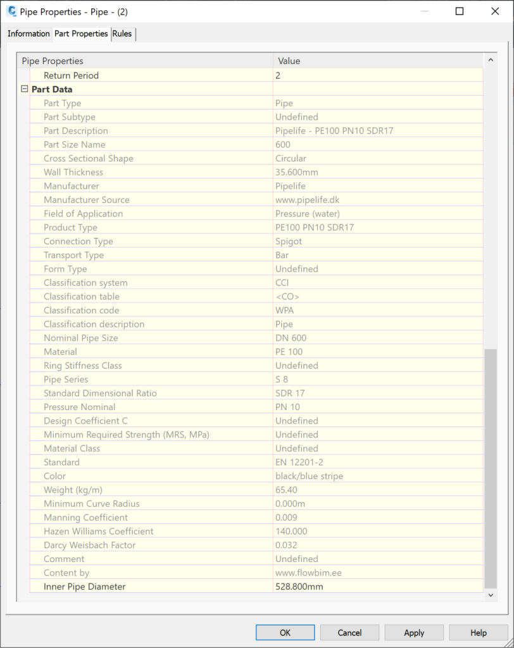Select the Part Properties tab
Image resolution: width=514 pixels, height=648 pixels.
81,34
